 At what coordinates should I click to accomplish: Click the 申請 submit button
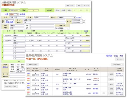[63, 10]
